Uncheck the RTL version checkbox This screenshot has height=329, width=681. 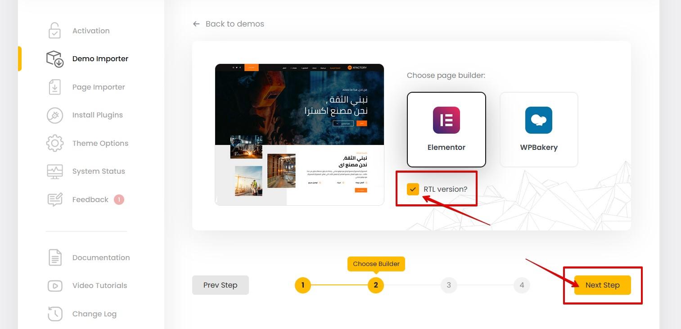(x=413, y=189)
